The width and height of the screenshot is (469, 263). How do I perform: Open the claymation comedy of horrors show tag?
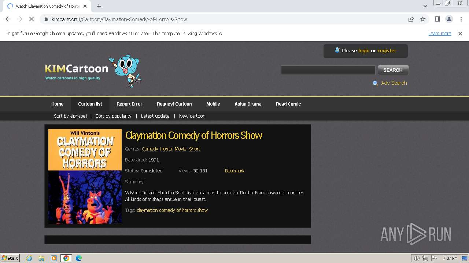tap(172, 210)
